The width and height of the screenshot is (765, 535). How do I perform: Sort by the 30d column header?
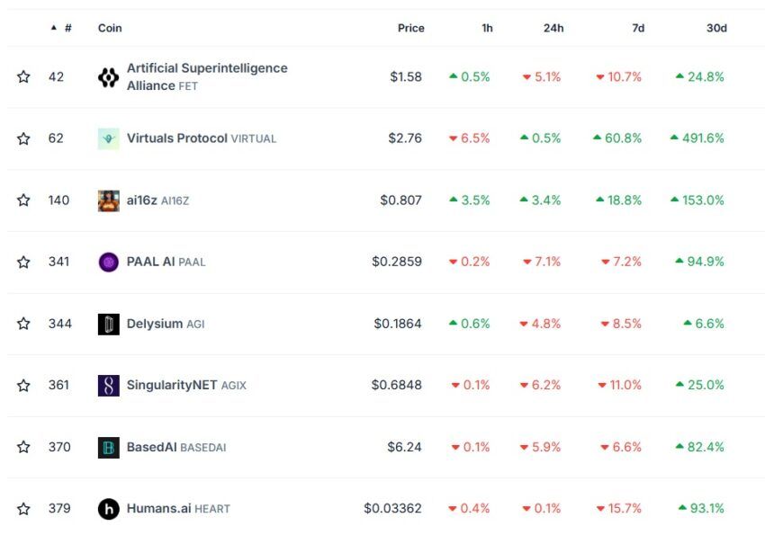(716, 28)
